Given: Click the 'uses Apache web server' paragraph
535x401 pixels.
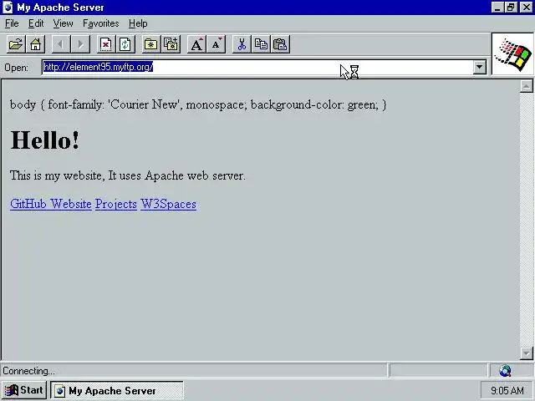Looking at the screenshot, I should point(128,175).
